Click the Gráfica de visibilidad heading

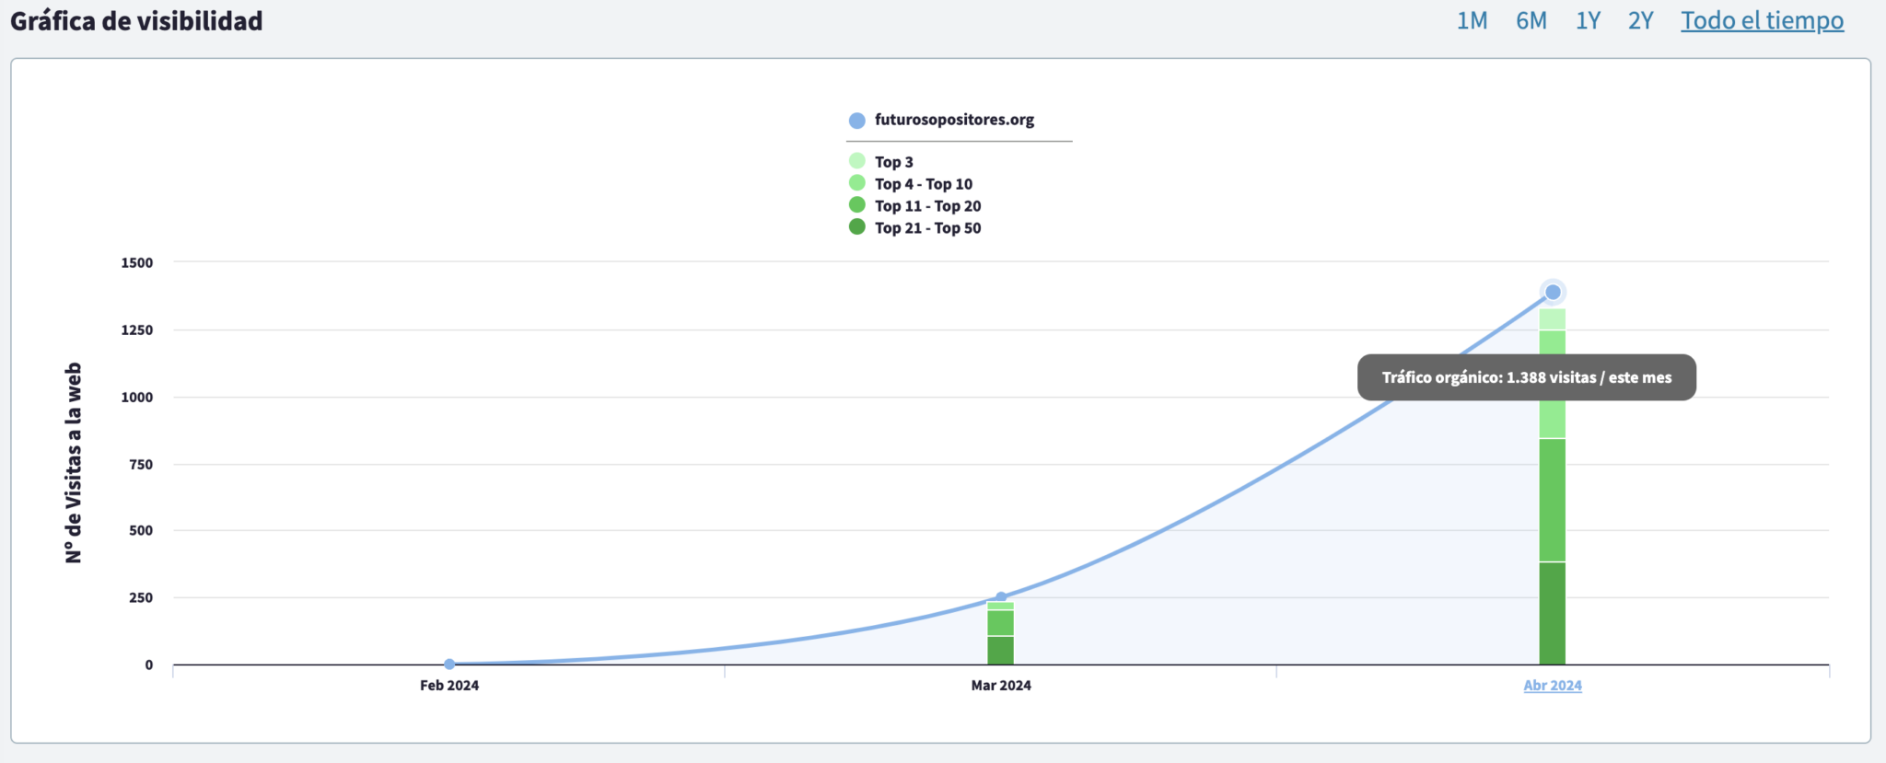point(136,21)
